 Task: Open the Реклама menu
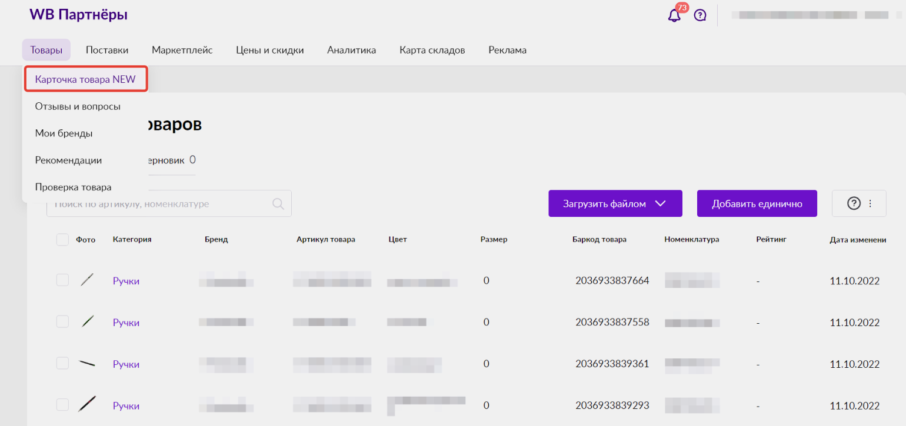pyautogui.click(x=508, y=50)
